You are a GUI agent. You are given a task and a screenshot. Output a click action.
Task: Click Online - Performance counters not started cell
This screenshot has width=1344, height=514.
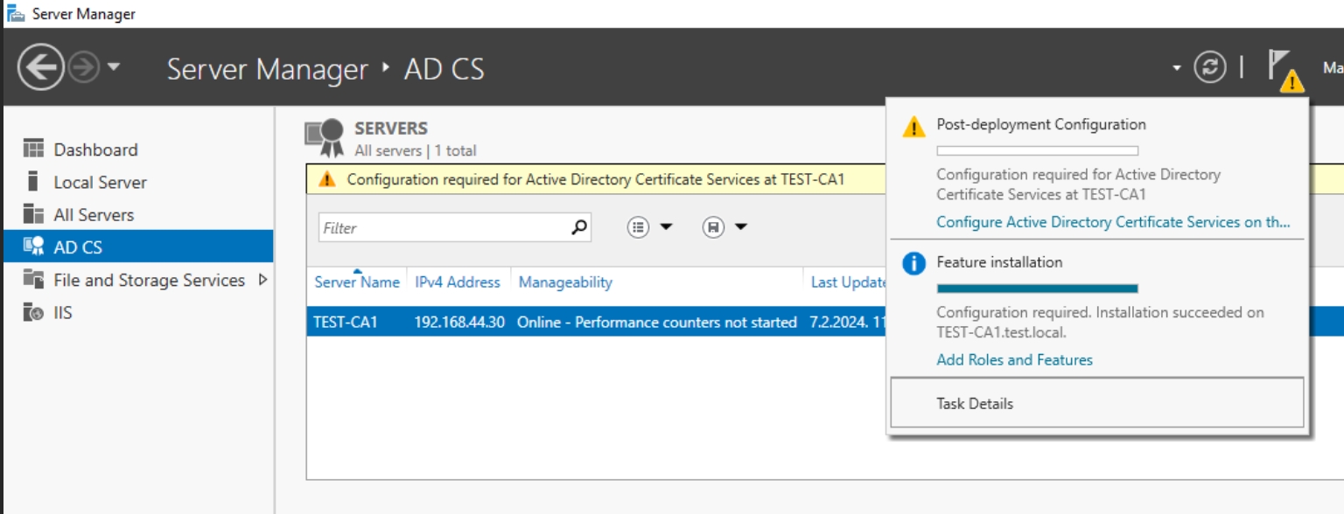point(657,322)
